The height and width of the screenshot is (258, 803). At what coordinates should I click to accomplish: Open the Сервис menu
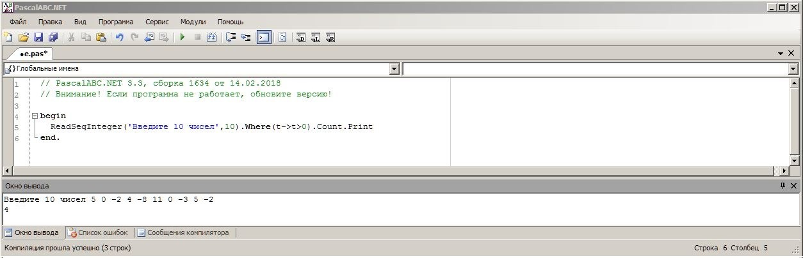coord(157,22)
